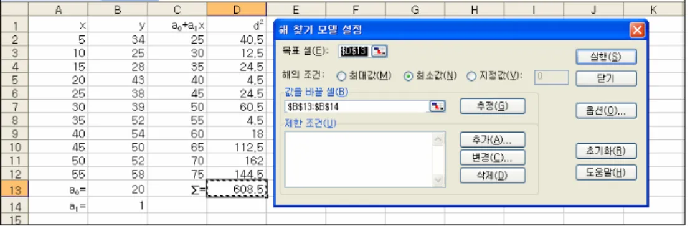690x226 pixels.
Task: Click cell B5 with value 43
Action: coord(118,80)
